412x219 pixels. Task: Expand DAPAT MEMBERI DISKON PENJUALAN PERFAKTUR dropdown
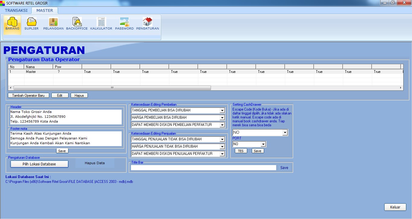click(222, 154)
